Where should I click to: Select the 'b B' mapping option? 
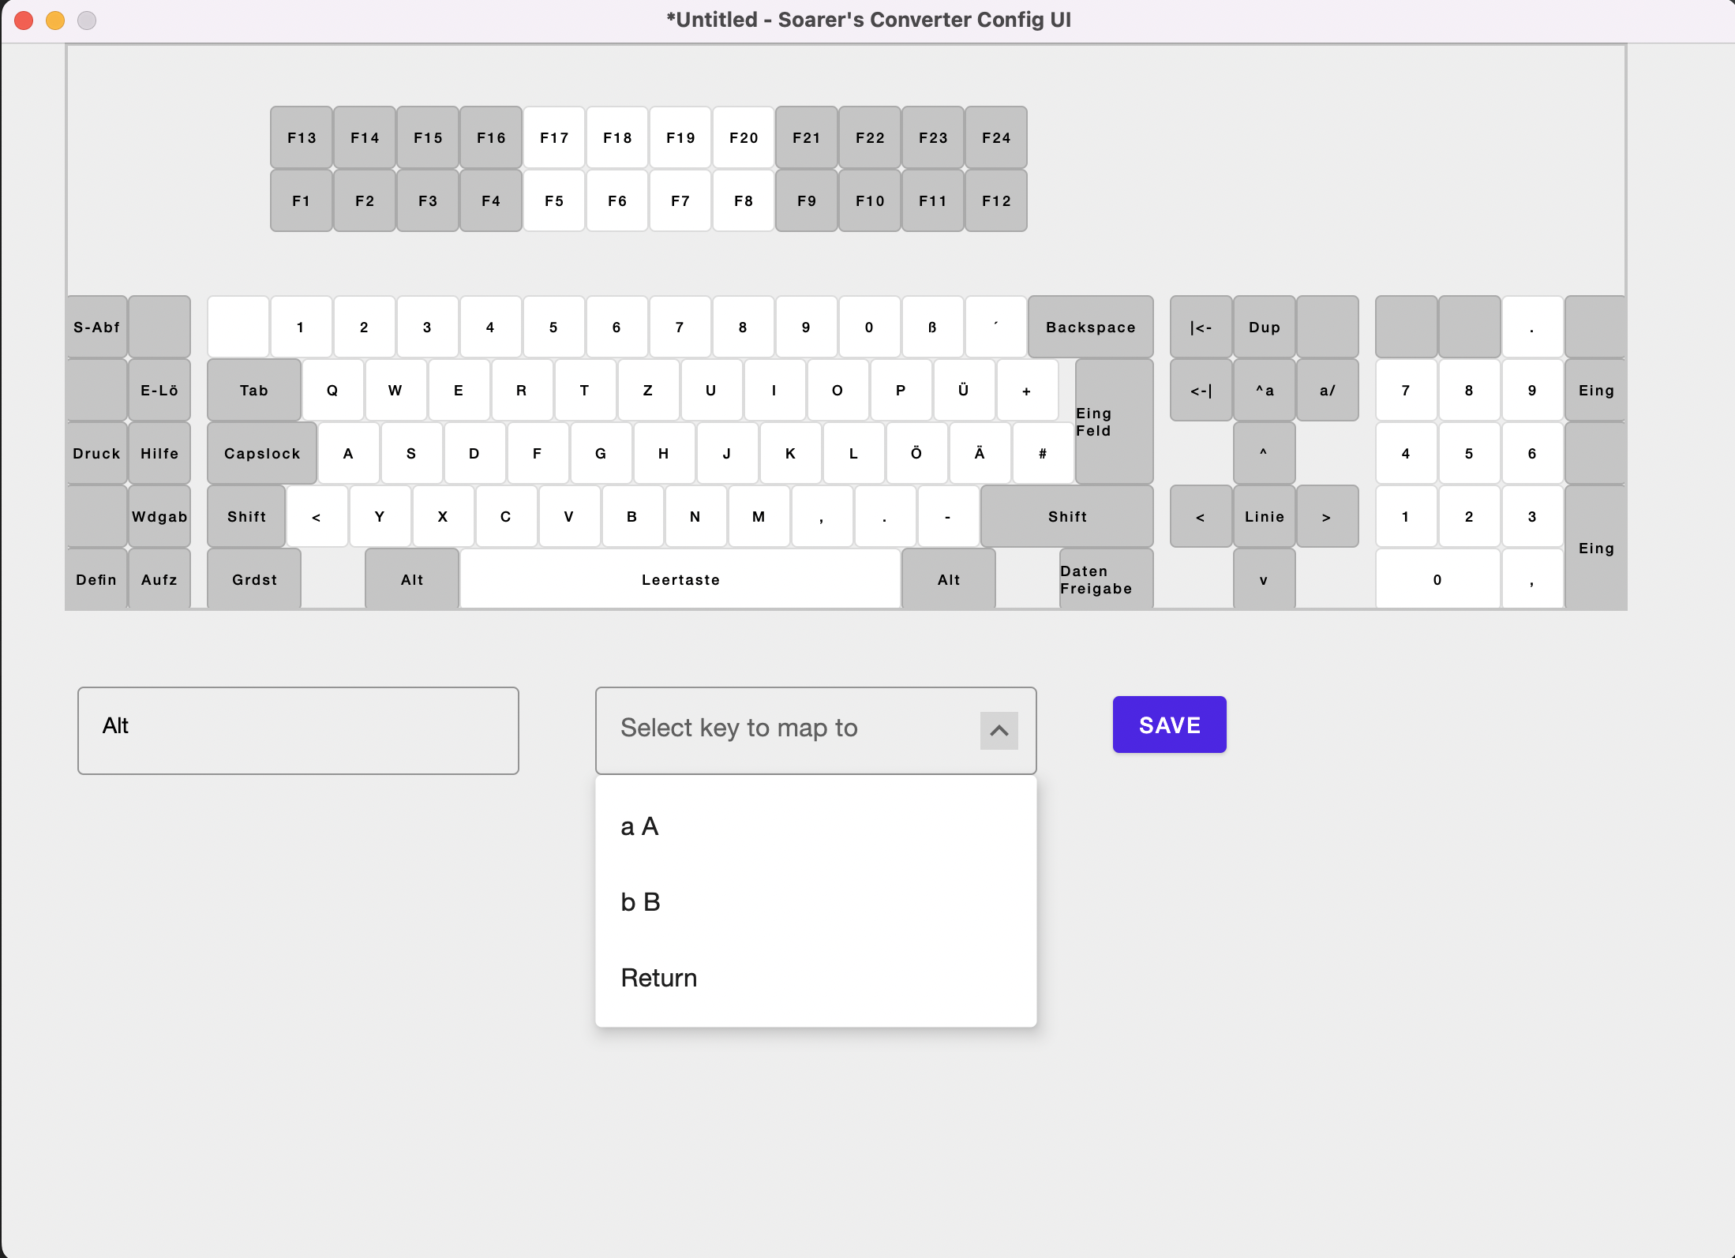(640, 901)
